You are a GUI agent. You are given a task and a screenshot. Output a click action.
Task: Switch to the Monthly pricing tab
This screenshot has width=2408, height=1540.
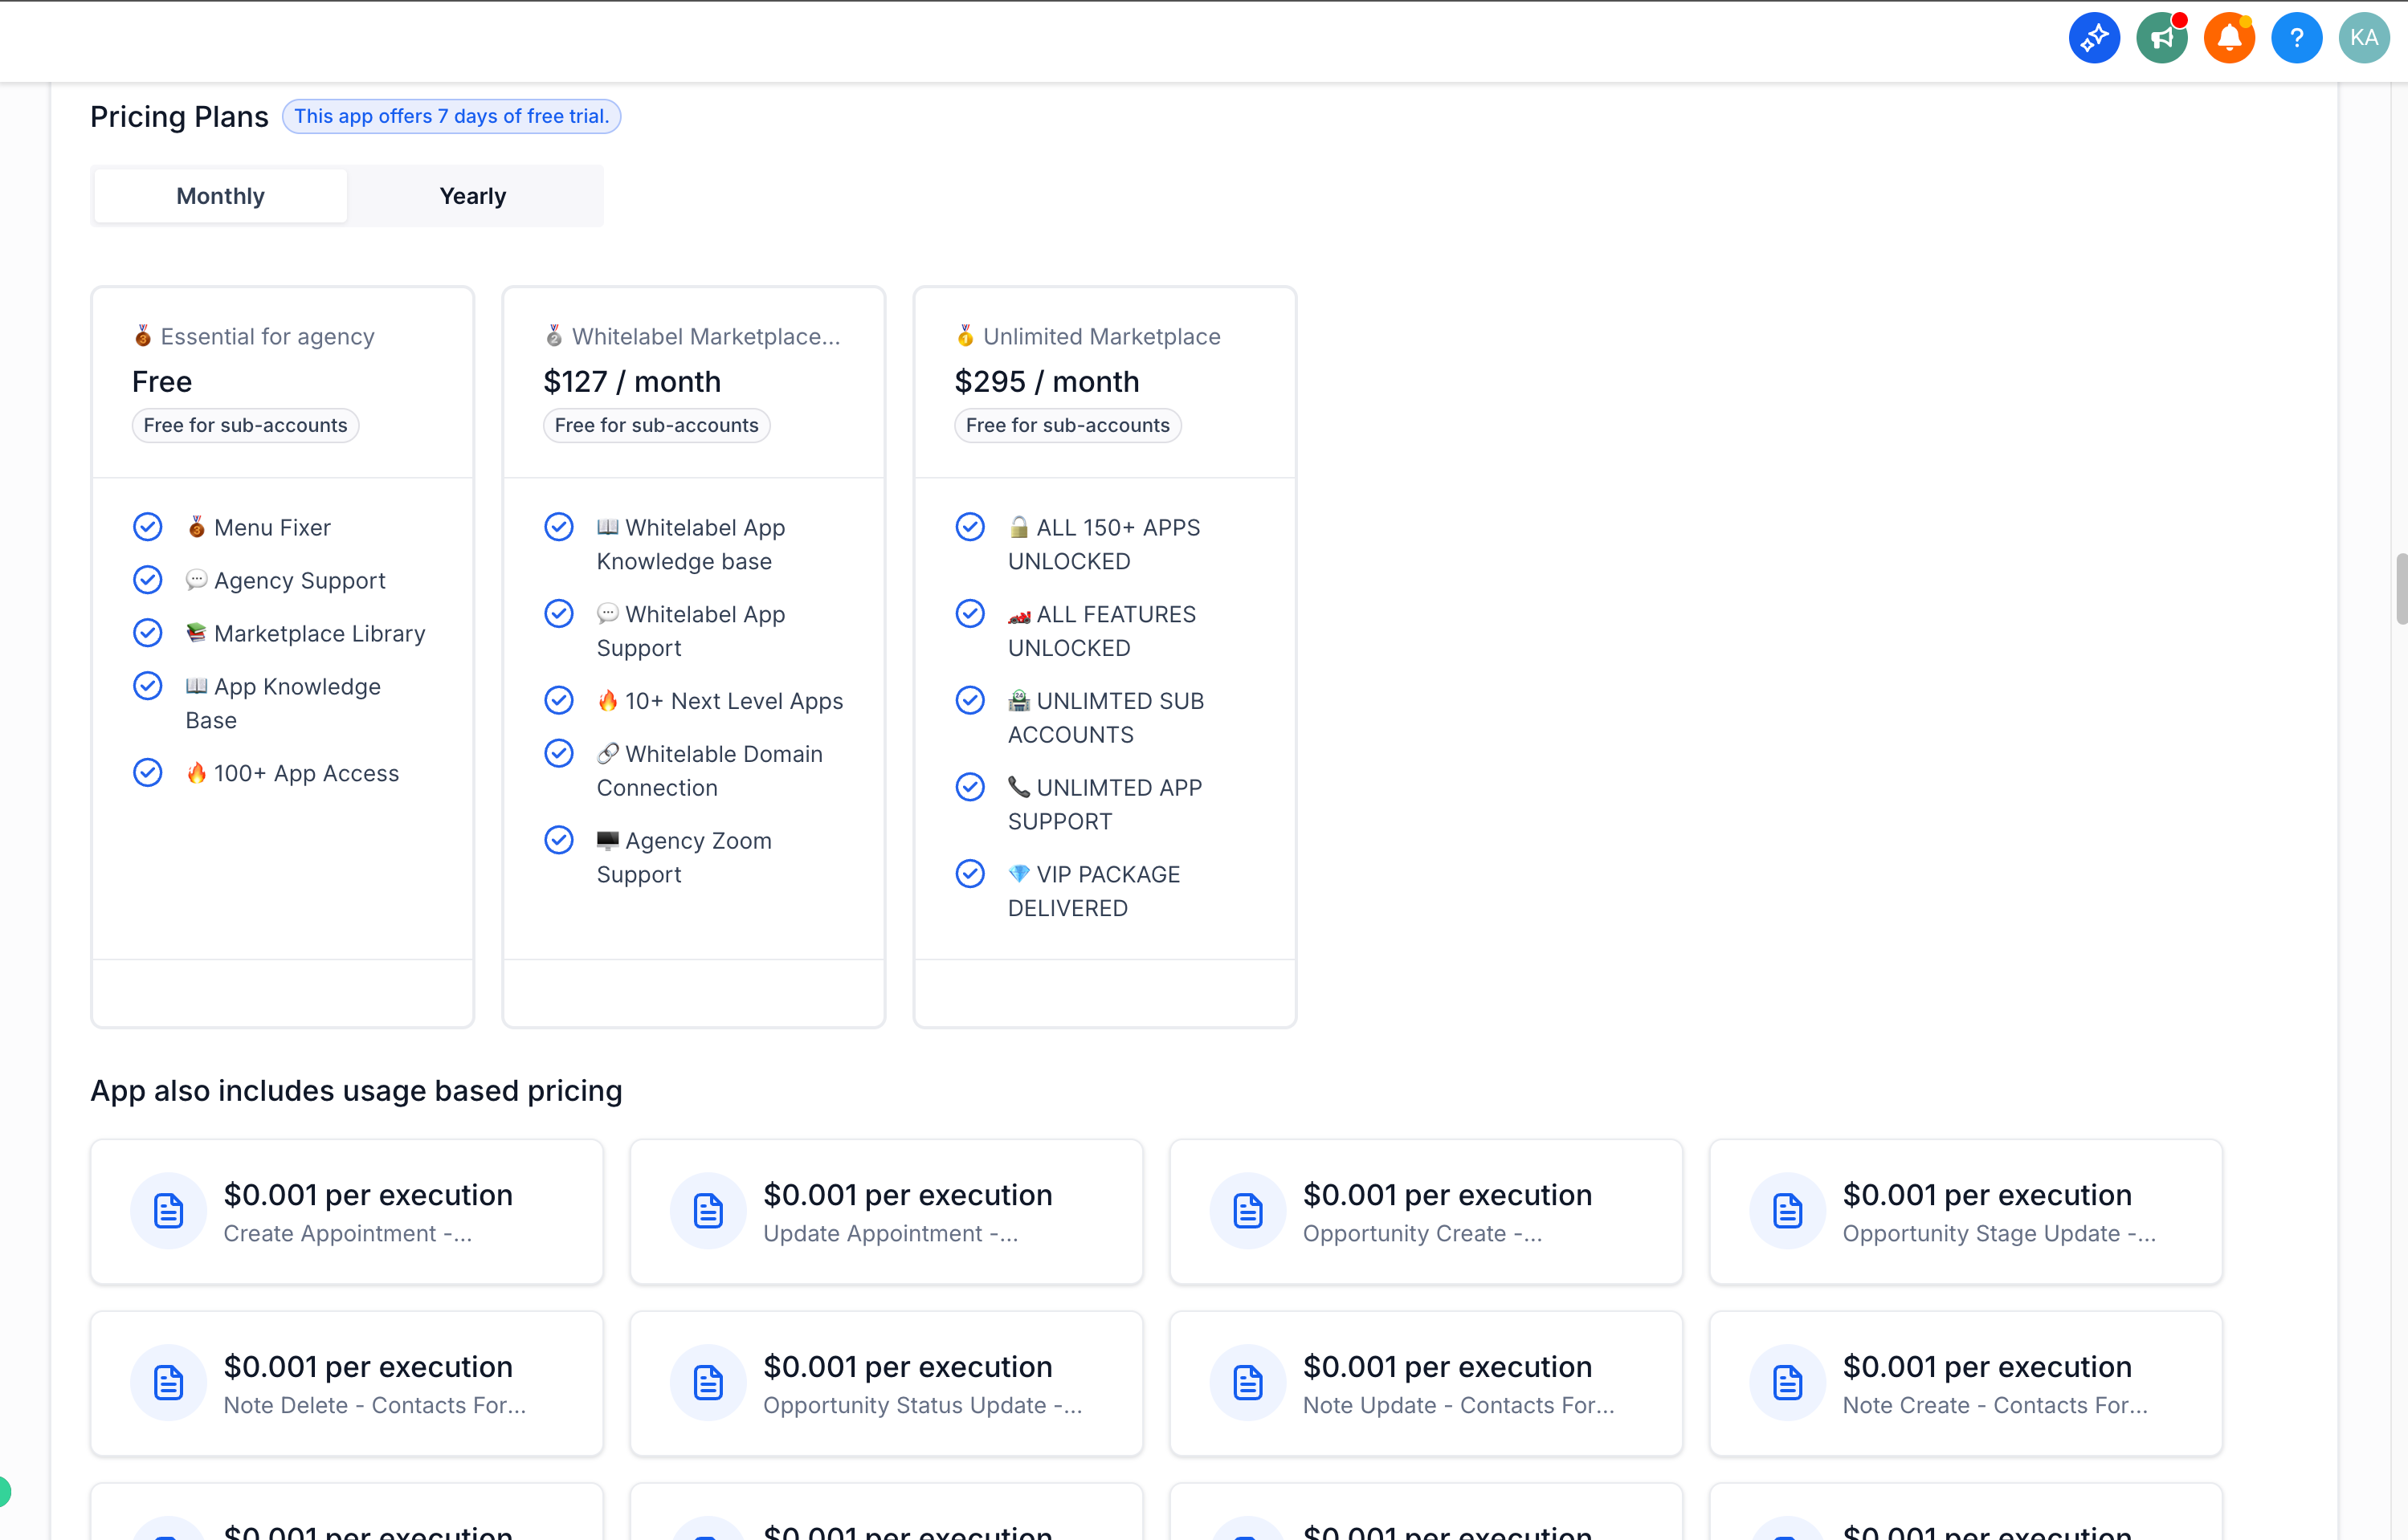[x=220, y=196]
